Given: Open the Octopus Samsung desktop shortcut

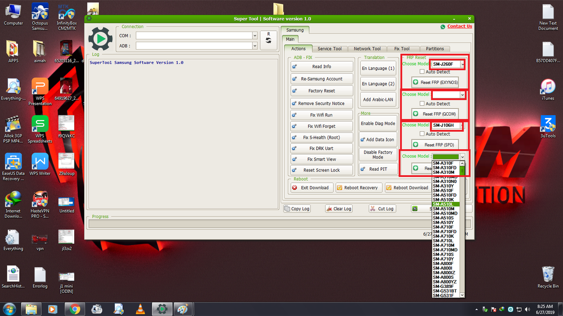Looking at the screenshot, I should 40,17.
